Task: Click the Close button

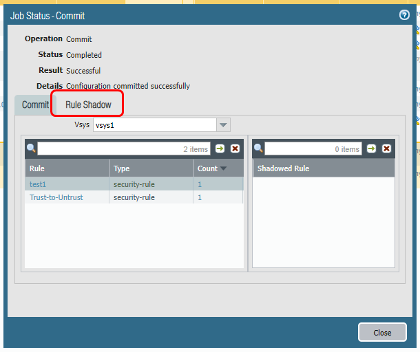Action: 382,332
